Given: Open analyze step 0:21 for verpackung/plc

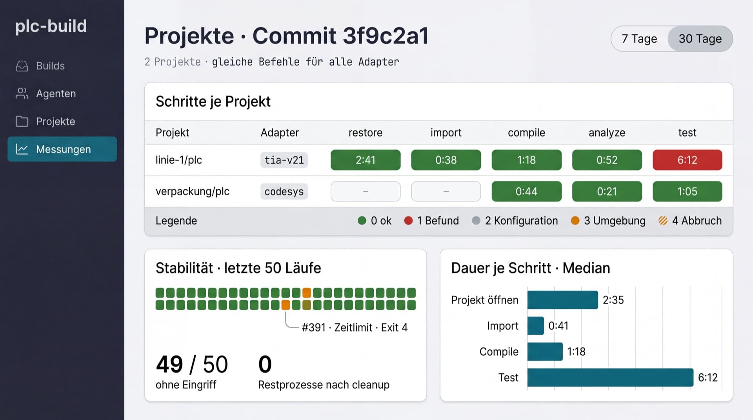Looking at the screenshot, I should [x=607, y=191].
